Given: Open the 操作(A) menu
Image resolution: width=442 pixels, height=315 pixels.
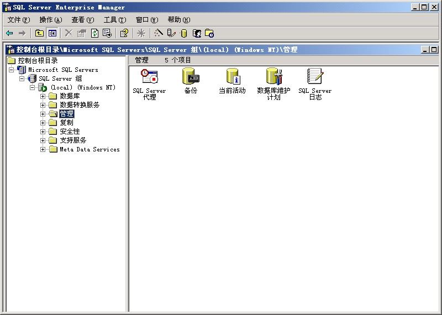Looking at the screenshot, I should point(51,20).
